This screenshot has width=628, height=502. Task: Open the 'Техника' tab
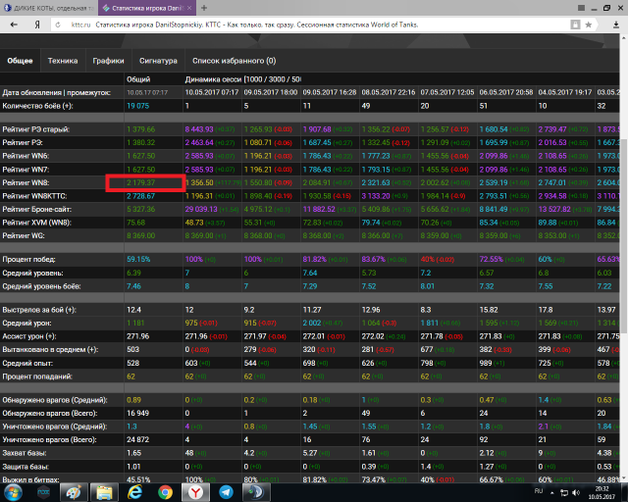pyautogui.click(x=63, y=61)
